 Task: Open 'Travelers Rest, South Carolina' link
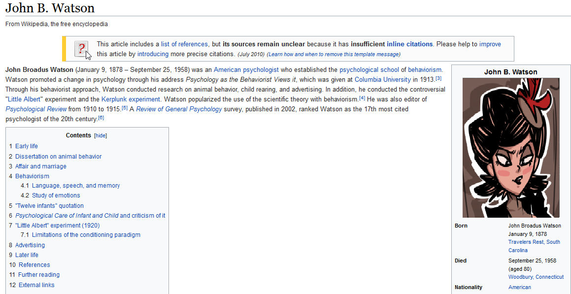[x=534, y=246]
